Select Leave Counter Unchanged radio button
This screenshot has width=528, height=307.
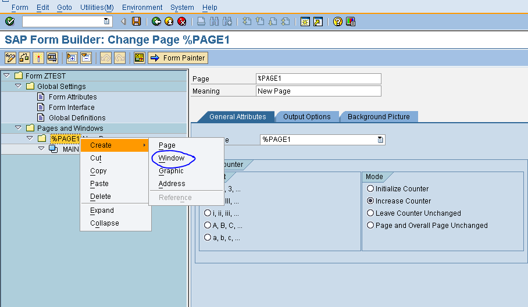coord(370,213)
